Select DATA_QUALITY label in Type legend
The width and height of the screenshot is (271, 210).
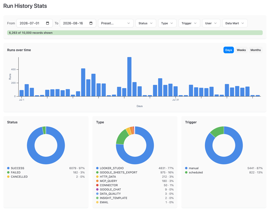(110, 194)
